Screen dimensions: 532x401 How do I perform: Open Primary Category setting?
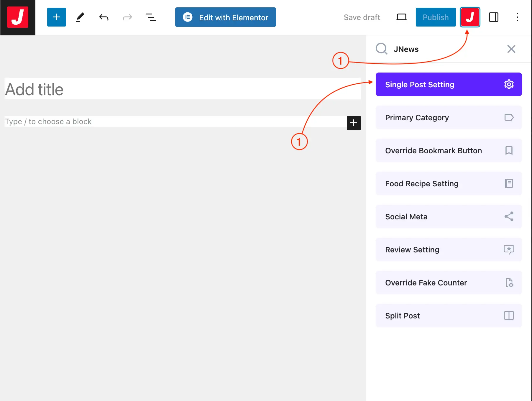[449, 117]
